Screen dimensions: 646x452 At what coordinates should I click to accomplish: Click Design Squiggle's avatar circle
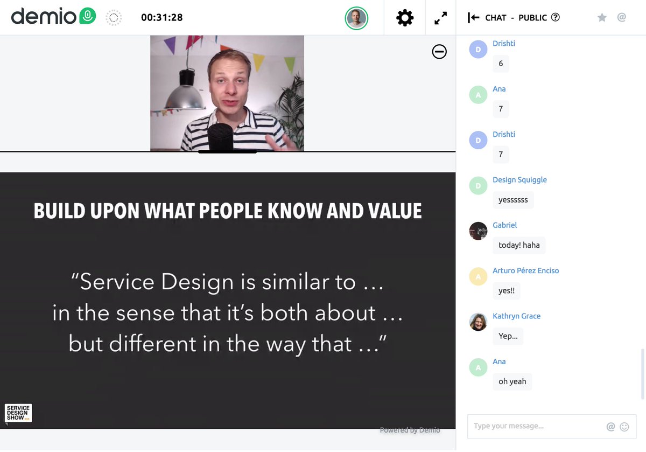click(478, 186)
